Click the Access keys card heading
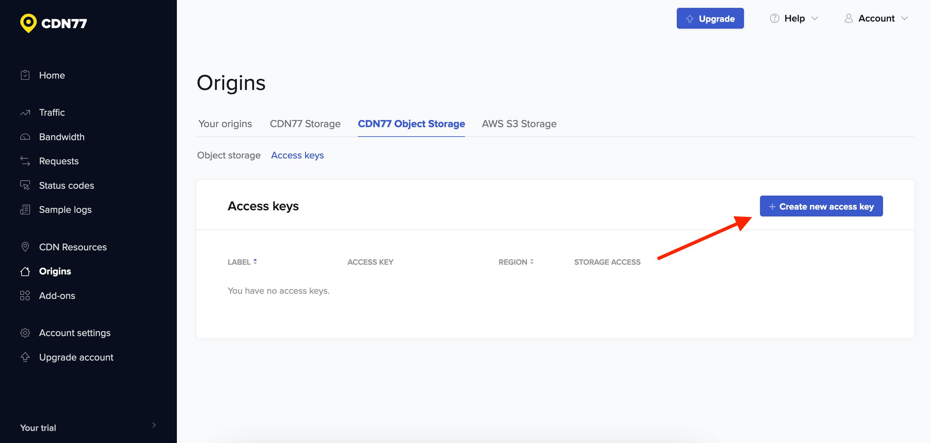930x443 pixels. pos(263,206)
